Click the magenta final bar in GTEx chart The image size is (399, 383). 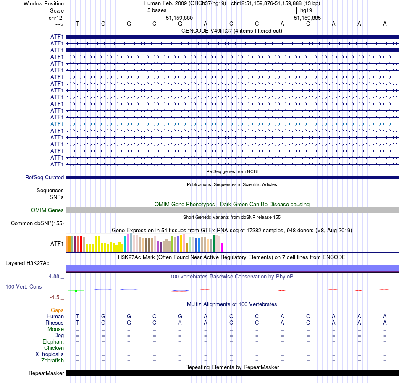coord(223,247)
